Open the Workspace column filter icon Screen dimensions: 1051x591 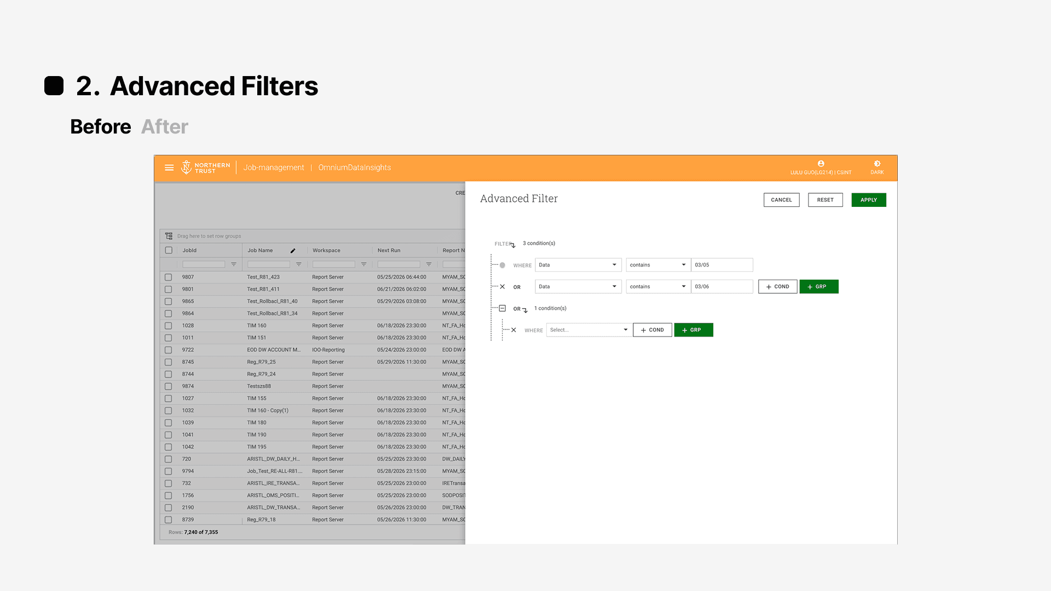coord(363,264)
